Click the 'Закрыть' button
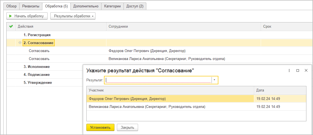 click(x=127, y=127)
